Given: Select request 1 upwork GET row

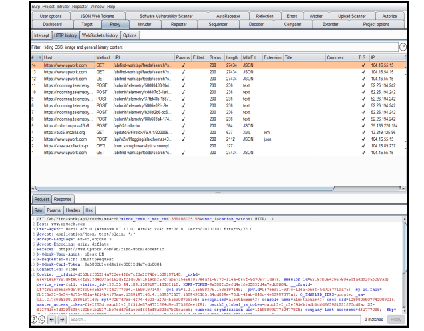Looking at the screenshot, I should [x=218, y=153].
